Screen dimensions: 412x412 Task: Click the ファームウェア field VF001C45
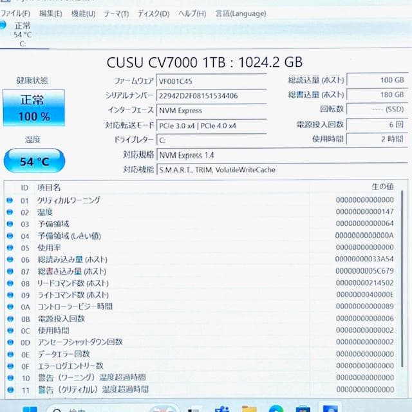(212, 81)
